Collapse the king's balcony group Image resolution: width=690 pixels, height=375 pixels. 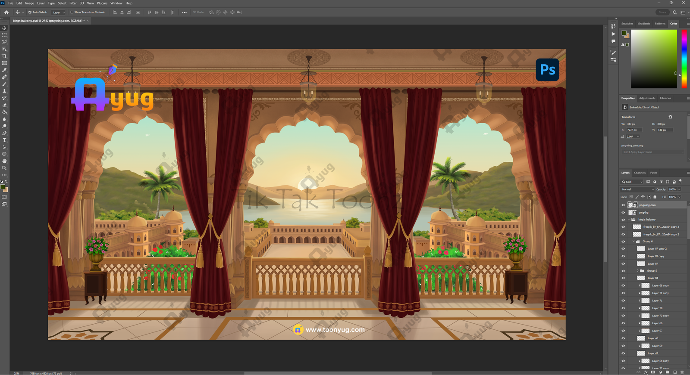click(629, 220)
